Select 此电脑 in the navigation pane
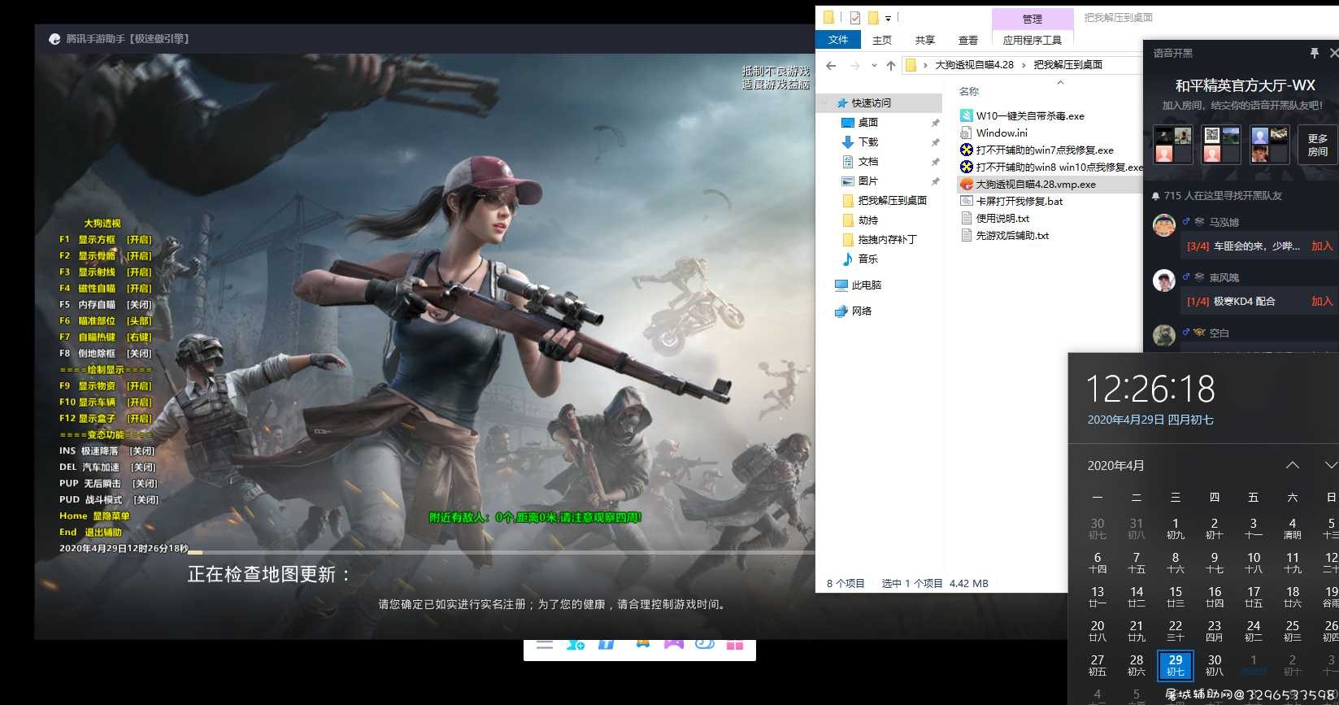1339x705 pixels. pos(866,285)
